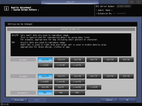Switch to the UTILITY tab

pyautogui.click(x=70, y=2)
